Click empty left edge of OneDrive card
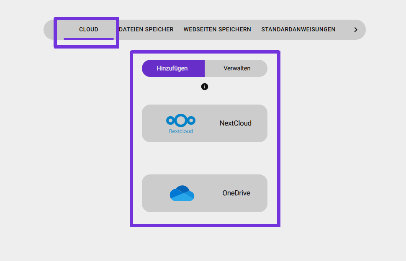Viewport: 406px width, 261px height. coord(151,193)
